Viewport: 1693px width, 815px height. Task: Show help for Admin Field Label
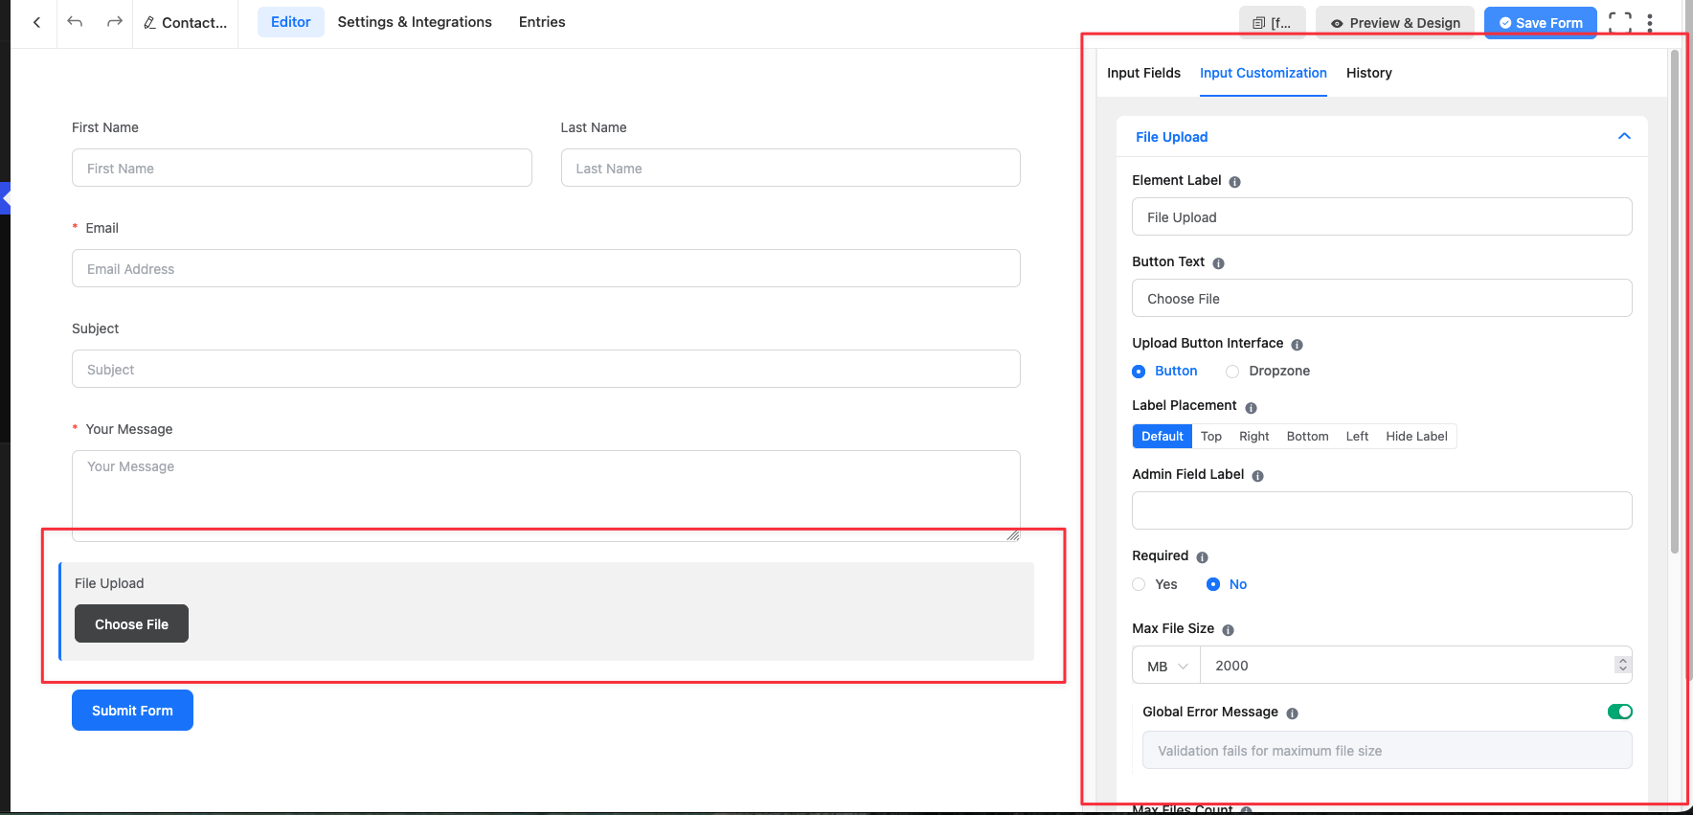(1257, 476)
